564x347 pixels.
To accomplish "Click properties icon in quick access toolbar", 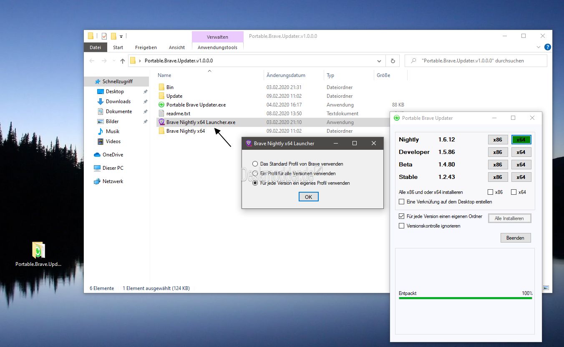I will click(104, 36).
